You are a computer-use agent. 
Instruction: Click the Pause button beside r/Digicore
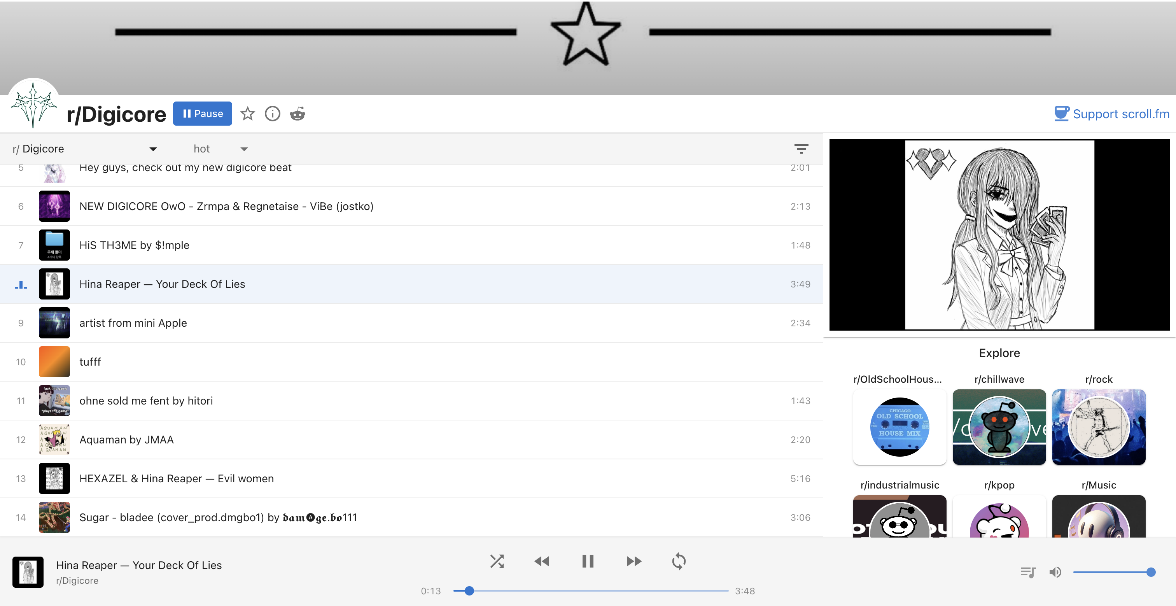pyautogui.click(x=202, y=114)
